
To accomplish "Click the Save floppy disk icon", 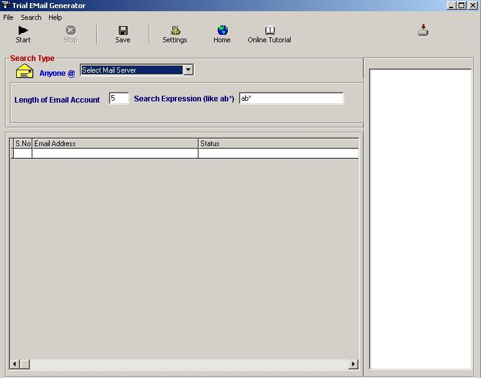I will [123, 30].
